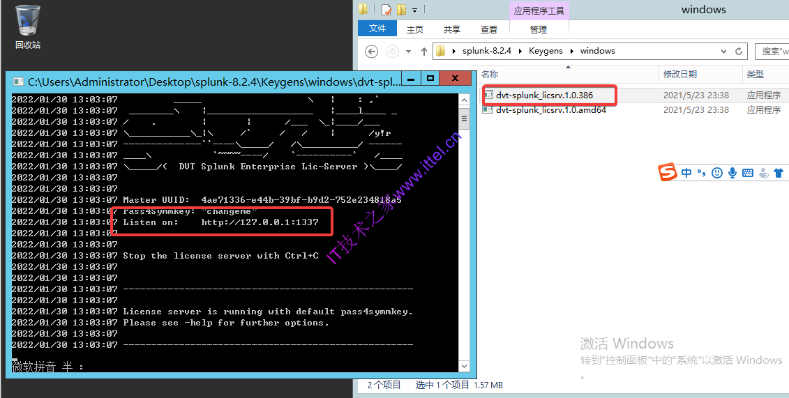
Task: Maximize the console window
Action: coord(430,78)
